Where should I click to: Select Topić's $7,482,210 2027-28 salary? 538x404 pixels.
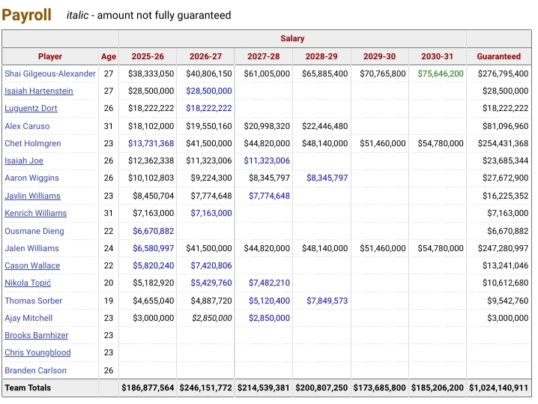coord(269,283)
